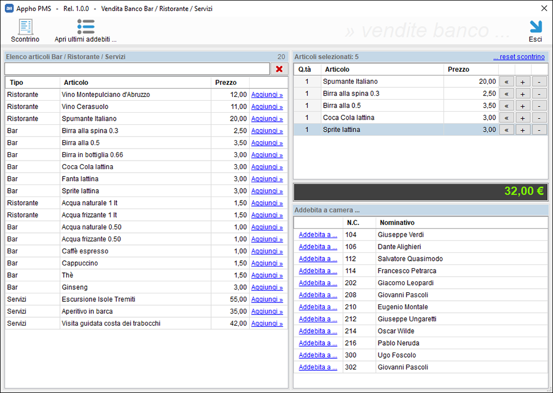Charge to room 300 Ugo Foscolo
Image resolution: width=553 pixels, height=393 pixels.
[x=318, y=355]
